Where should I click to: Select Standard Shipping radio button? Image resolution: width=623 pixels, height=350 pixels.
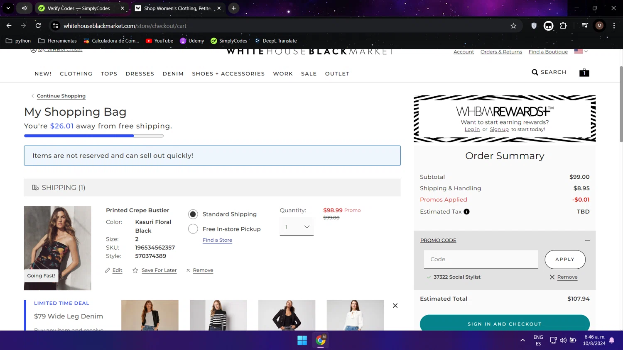click(x=193, y=214)
